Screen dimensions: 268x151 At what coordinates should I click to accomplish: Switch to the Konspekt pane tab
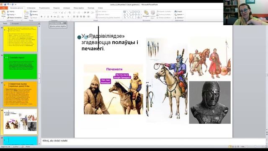[x=15, y=23]
